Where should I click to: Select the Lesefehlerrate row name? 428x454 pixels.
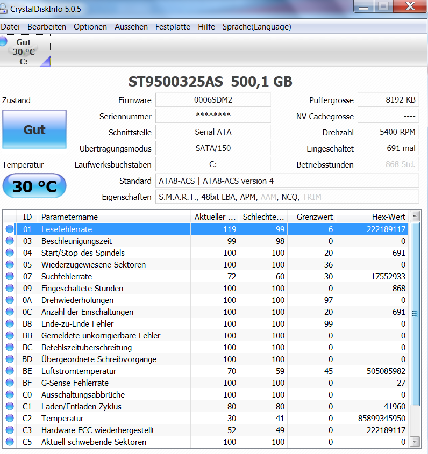coord(67,229)
